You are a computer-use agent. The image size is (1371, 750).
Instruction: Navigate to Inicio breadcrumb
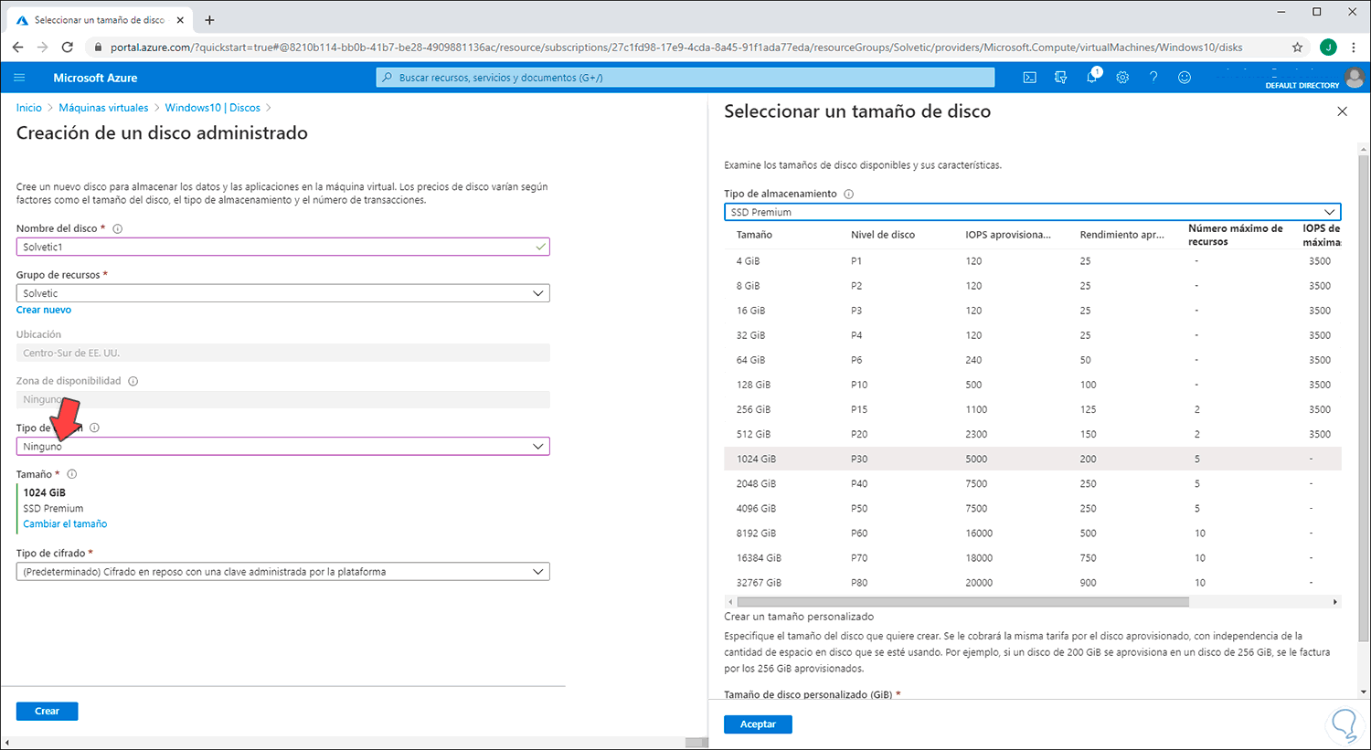click(x=28, y=108)
